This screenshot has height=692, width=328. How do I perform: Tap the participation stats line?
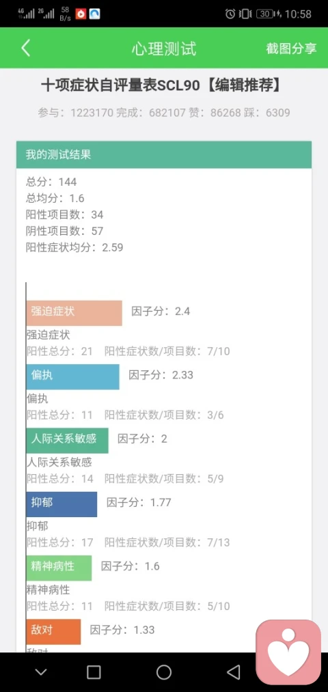click(164, 113)
